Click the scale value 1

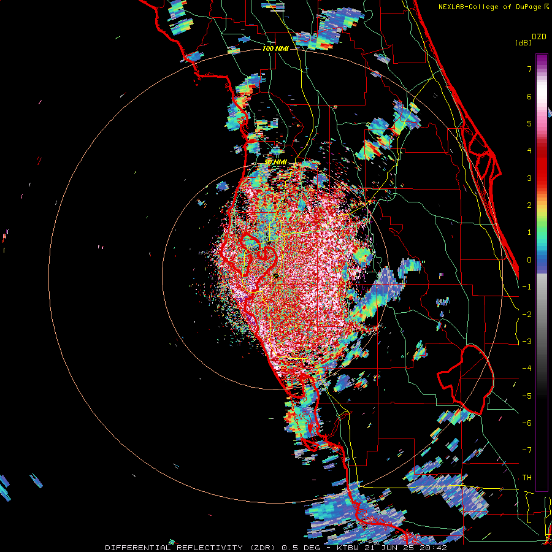[x=529, y=232]
